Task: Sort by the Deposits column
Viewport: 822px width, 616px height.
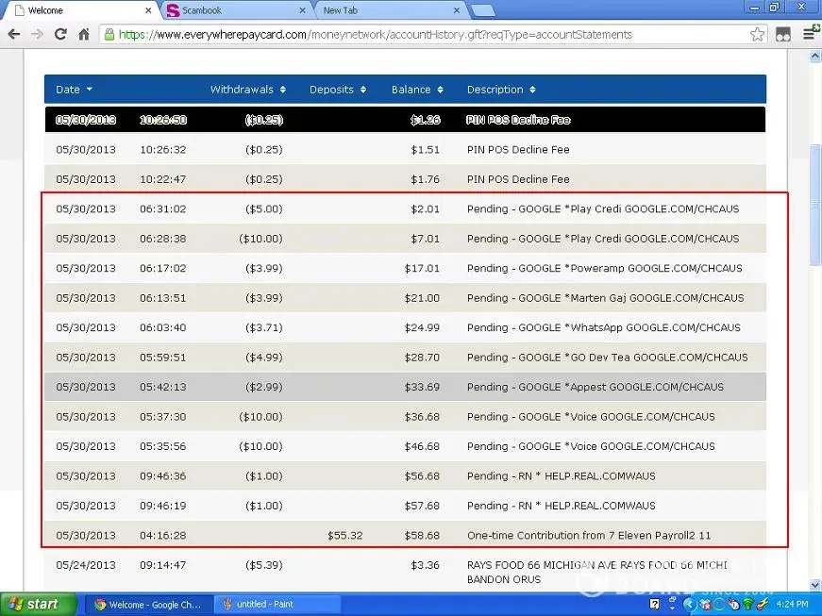Action: coord(337,90)
